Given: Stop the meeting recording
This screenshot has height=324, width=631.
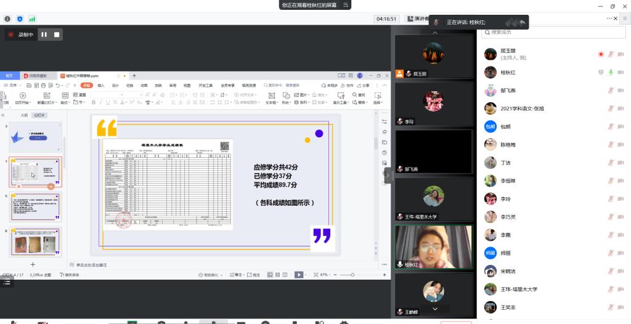Looking at the screenshot, I should [57, 35].
